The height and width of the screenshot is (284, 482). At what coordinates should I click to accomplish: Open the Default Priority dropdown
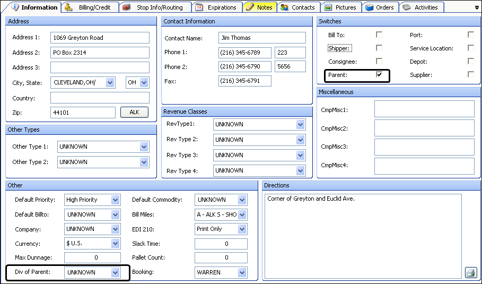click(115, 200)
